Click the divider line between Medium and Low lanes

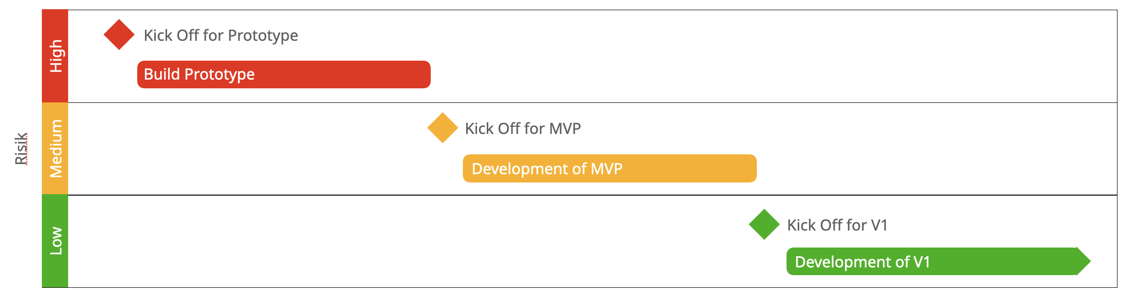tap(584, 195)
